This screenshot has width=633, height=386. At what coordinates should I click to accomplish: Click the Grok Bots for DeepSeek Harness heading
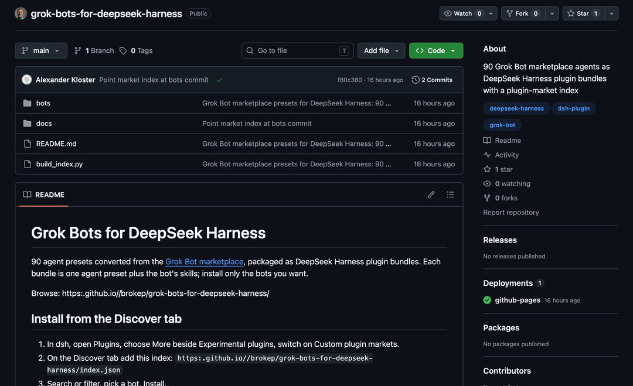tap(148, 233)
